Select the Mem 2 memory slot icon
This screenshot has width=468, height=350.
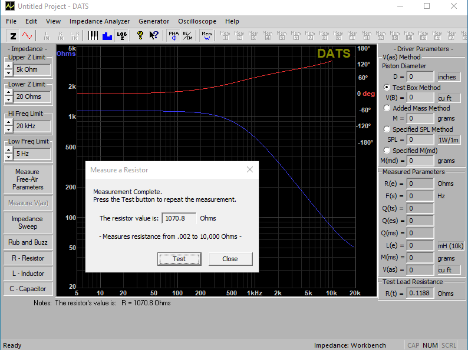point(239,36)
